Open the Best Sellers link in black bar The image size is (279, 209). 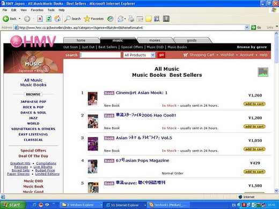click(x=108, y=47)
